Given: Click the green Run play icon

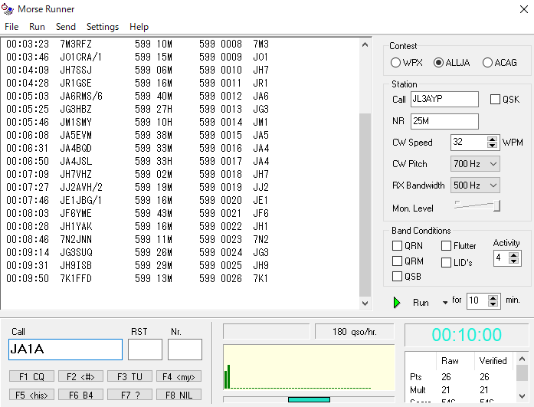Looking at the screenshot, I should tap(397, 302).
